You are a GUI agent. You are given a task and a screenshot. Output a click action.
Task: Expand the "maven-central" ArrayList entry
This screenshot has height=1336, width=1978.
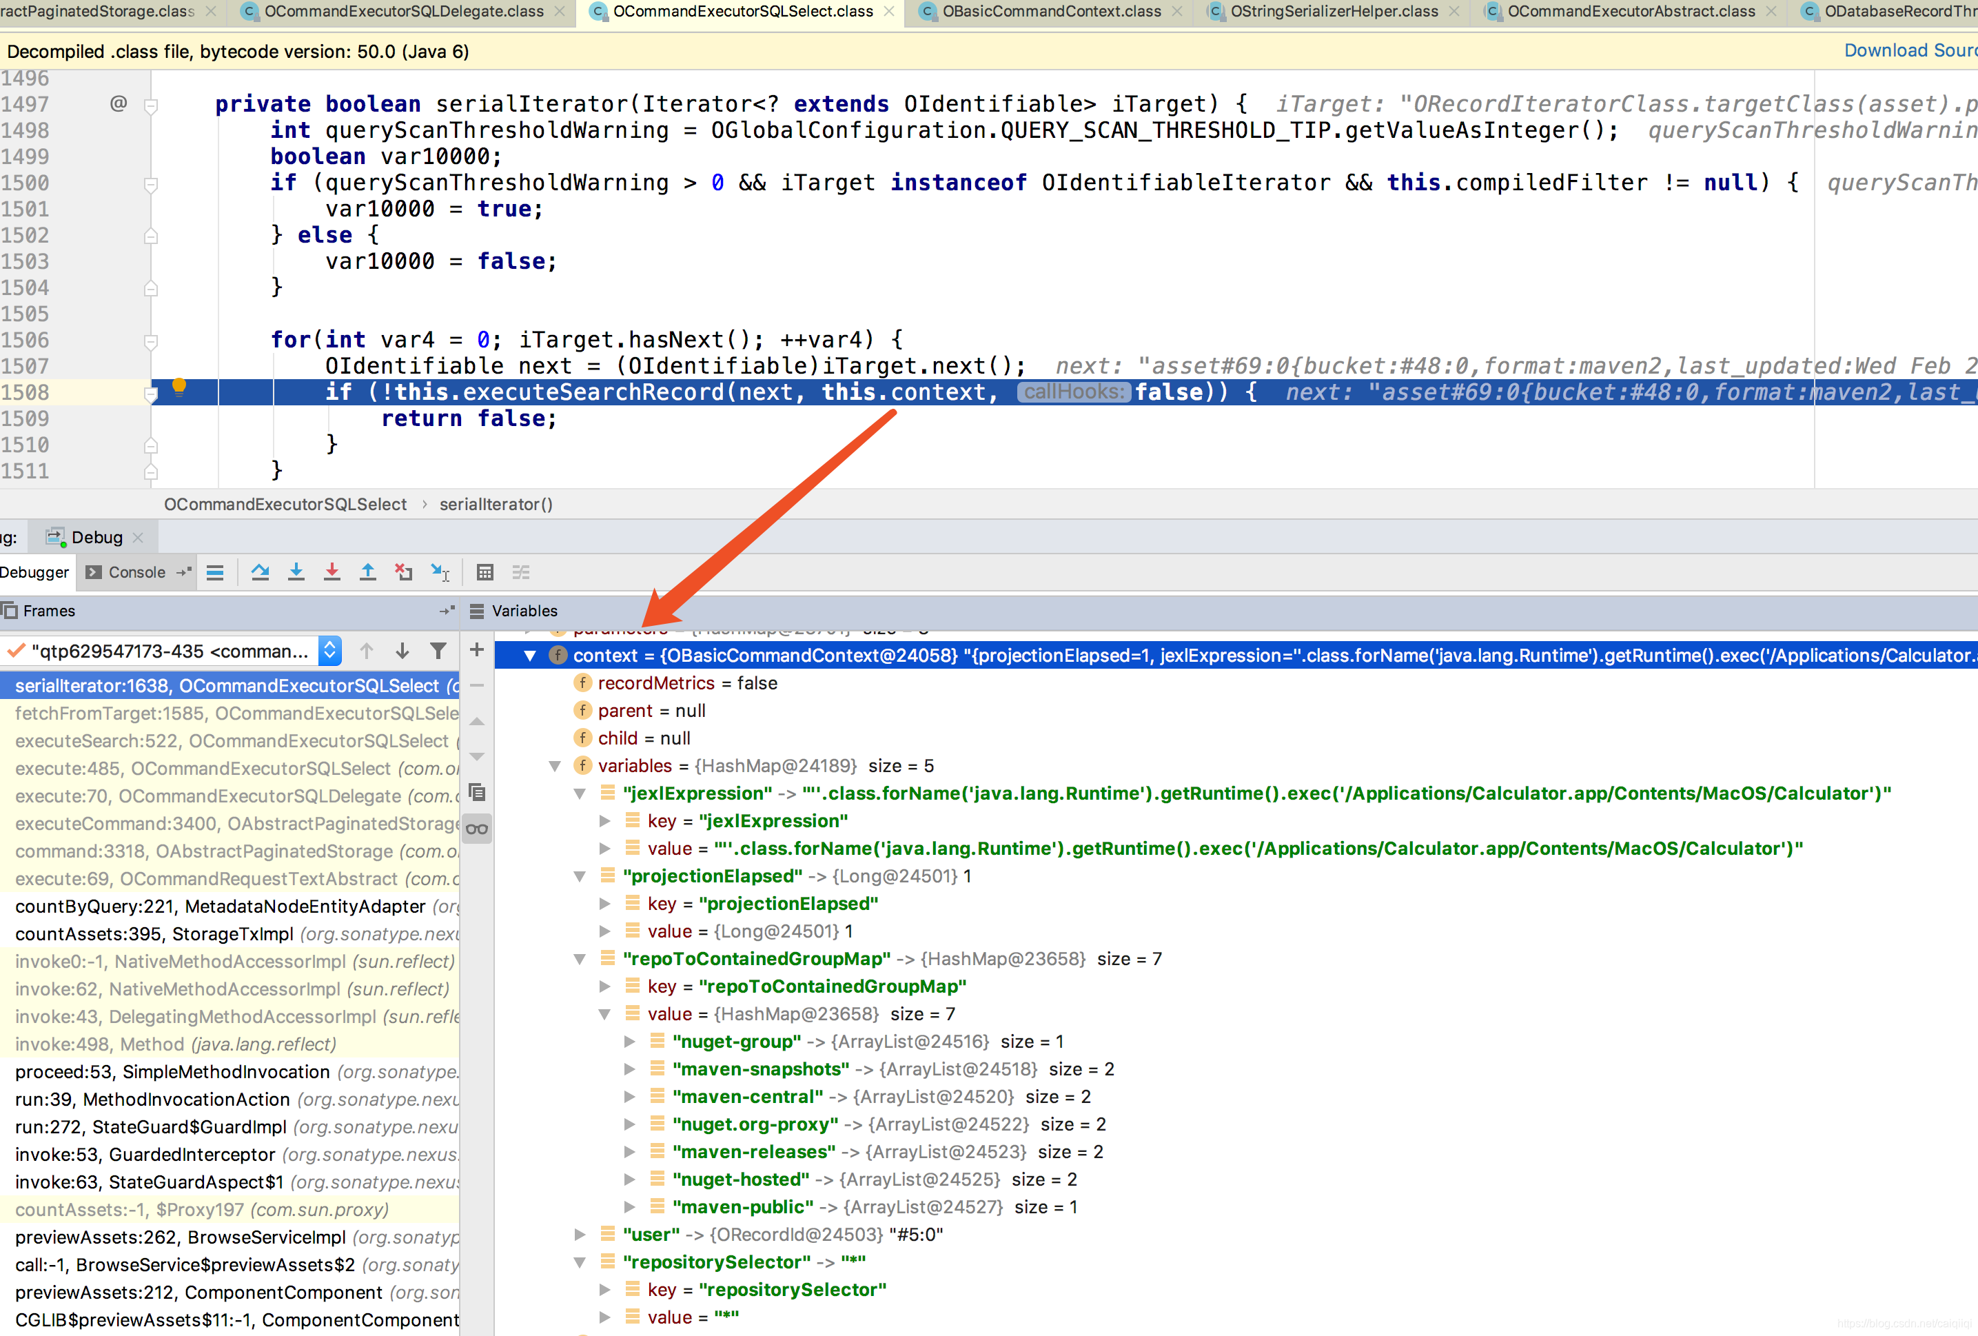tap(629, 1097)
